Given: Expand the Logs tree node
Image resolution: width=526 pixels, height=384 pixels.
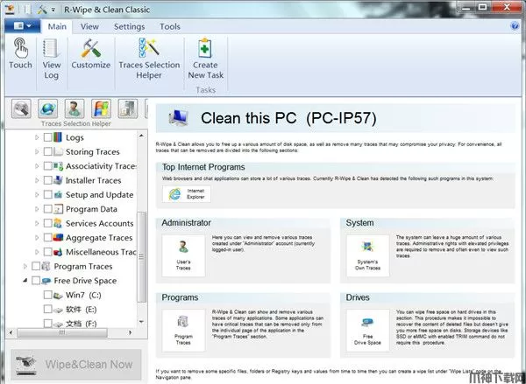Looking at the screenshot, I should [37, 137].
